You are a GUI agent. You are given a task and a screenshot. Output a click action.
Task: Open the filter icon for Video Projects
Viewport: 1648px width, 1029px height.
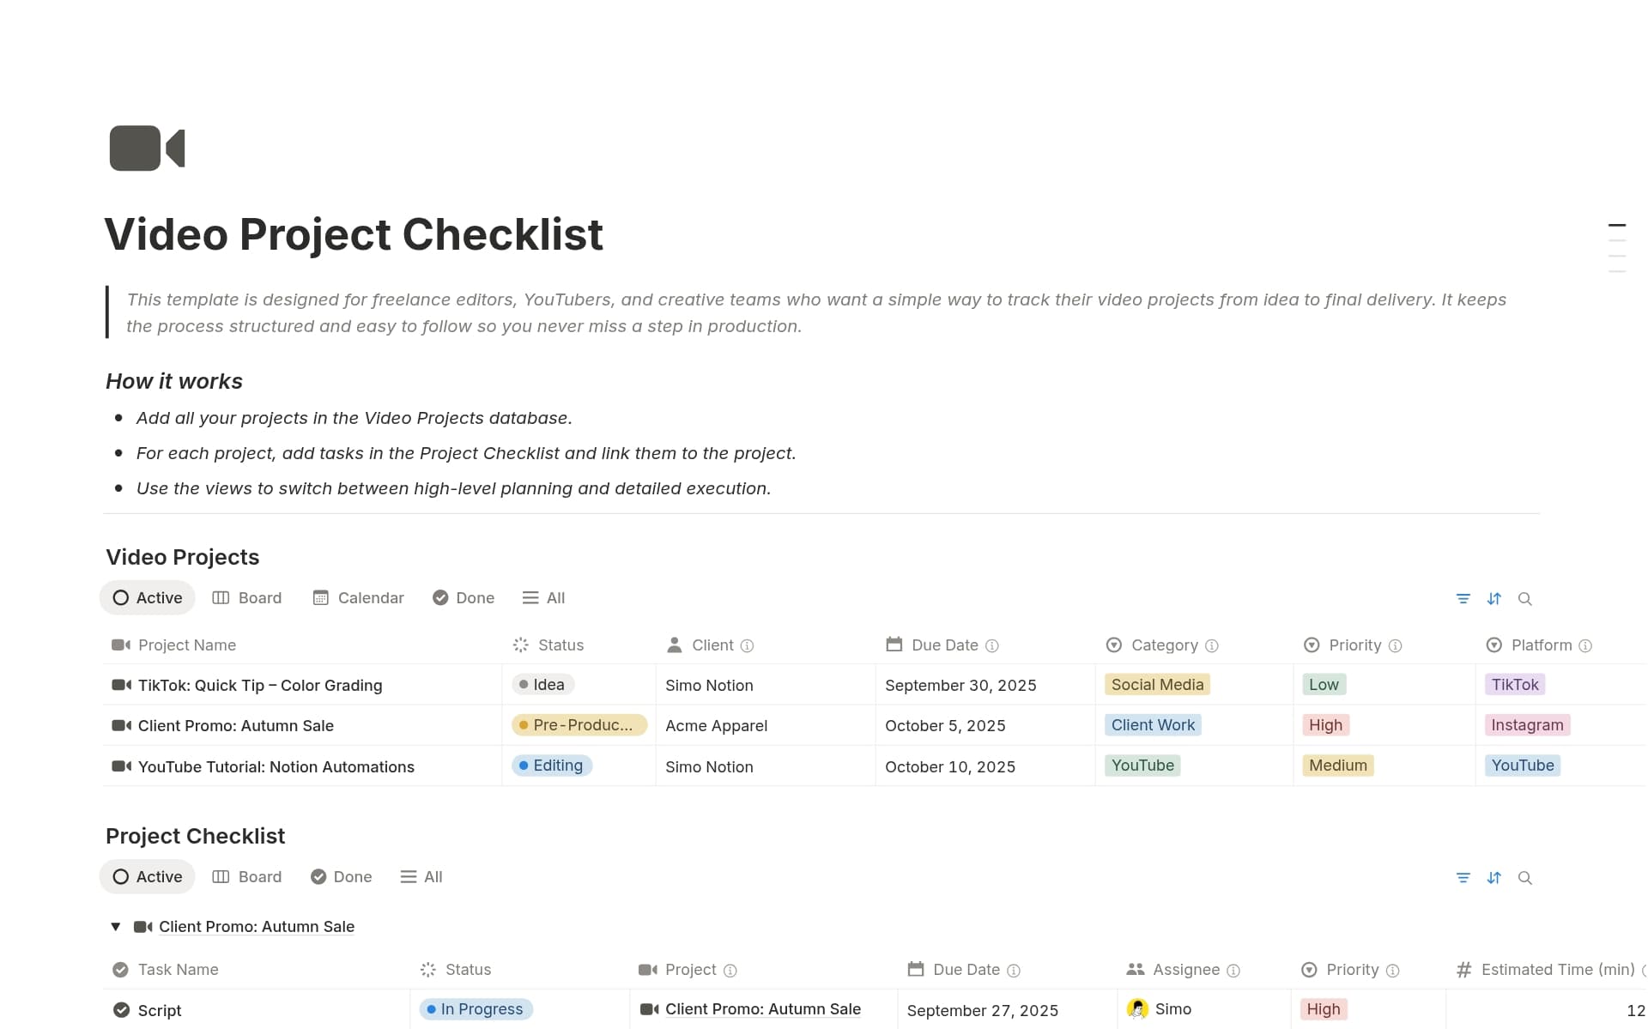[1463, 598]
